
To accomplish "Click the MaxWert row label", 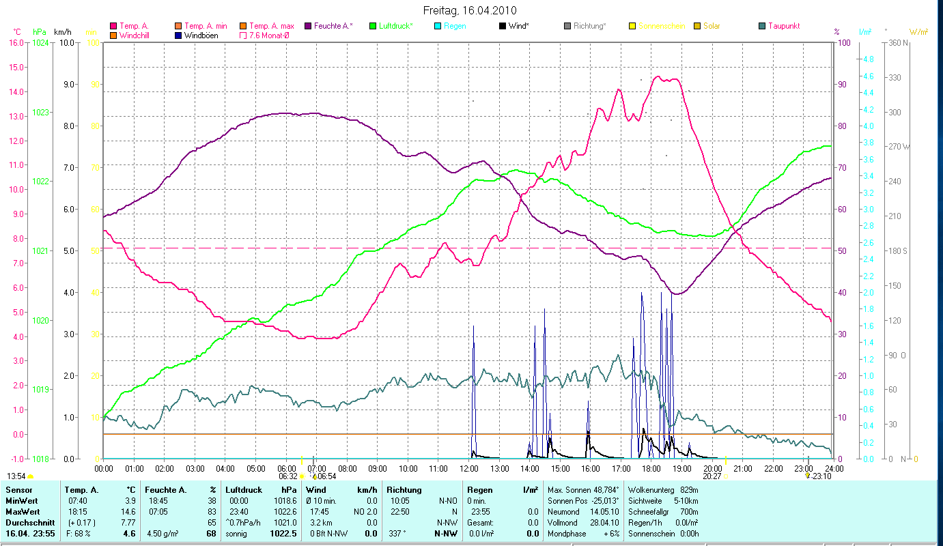I will pyautogui.click(x=24, y=511).
